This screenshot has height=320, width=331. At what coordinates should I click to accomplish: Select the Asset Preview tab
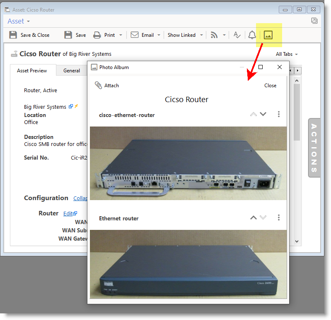(32, 71)
